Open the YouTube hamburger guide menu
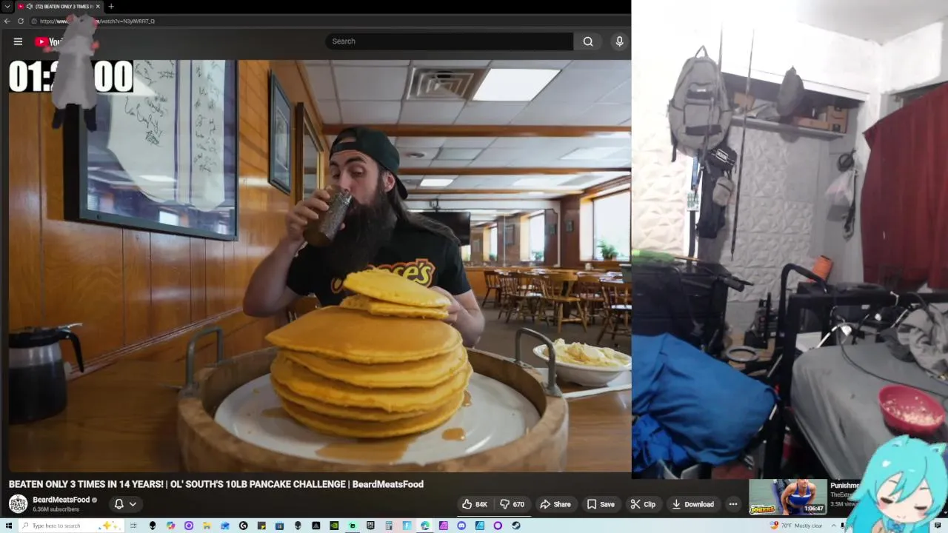Viewport: 948px width, 533px height. click(x=18, y=41)
